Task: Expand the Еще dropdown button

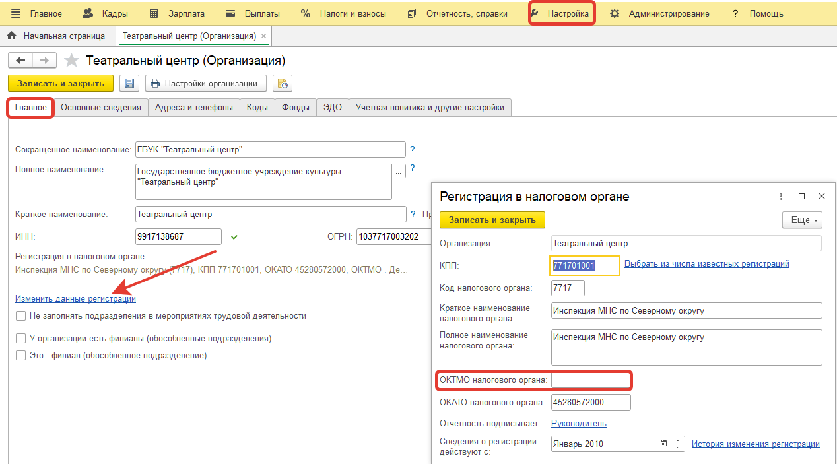Action: 803,220
